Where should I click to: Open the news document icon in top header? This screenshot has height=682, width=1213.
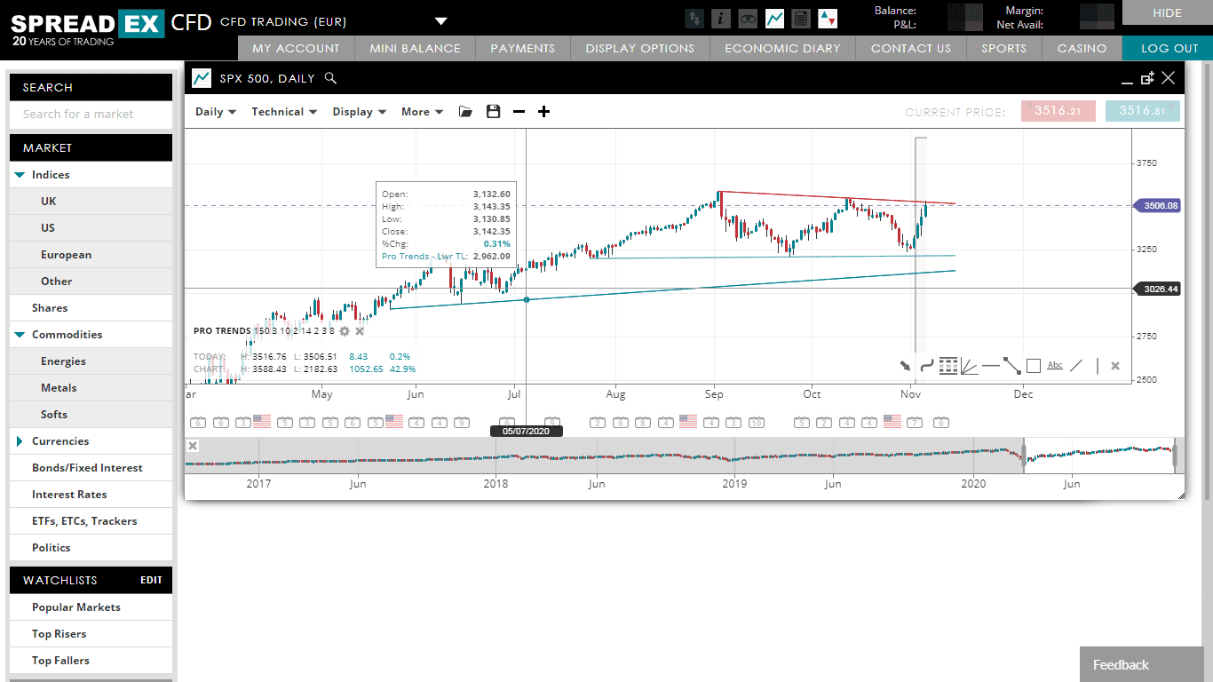(x=800, y=18)
